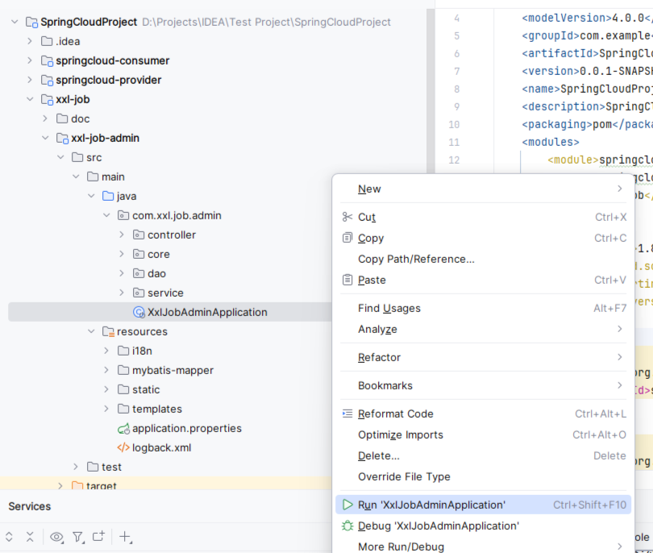Screen dimensions: 653x553
Task: Open the Bookmarks submenu
Action: pyautogui.click(x=483, y=385)
